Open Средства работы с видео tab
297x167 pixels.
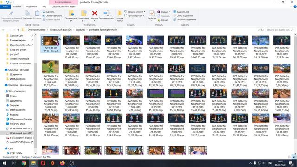click(x=63, y=6)
